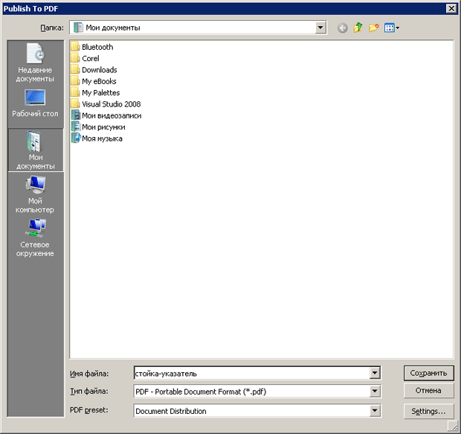Screen dimensions: 461x434
Task: Select the Моя музыка folder icon
Action: click(76, 138)
